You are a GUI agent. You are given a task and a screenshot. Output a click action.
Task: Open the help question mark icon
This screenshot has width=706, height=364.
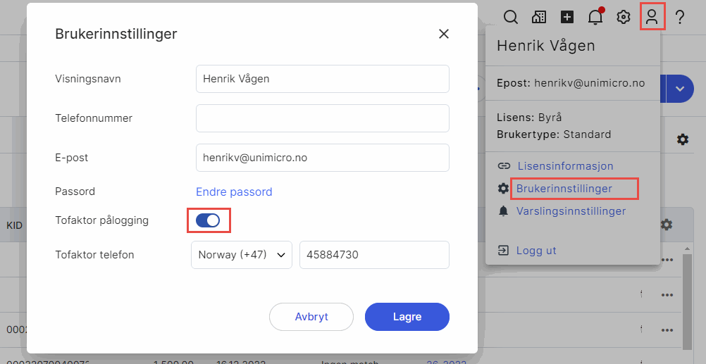coord(680,18)
